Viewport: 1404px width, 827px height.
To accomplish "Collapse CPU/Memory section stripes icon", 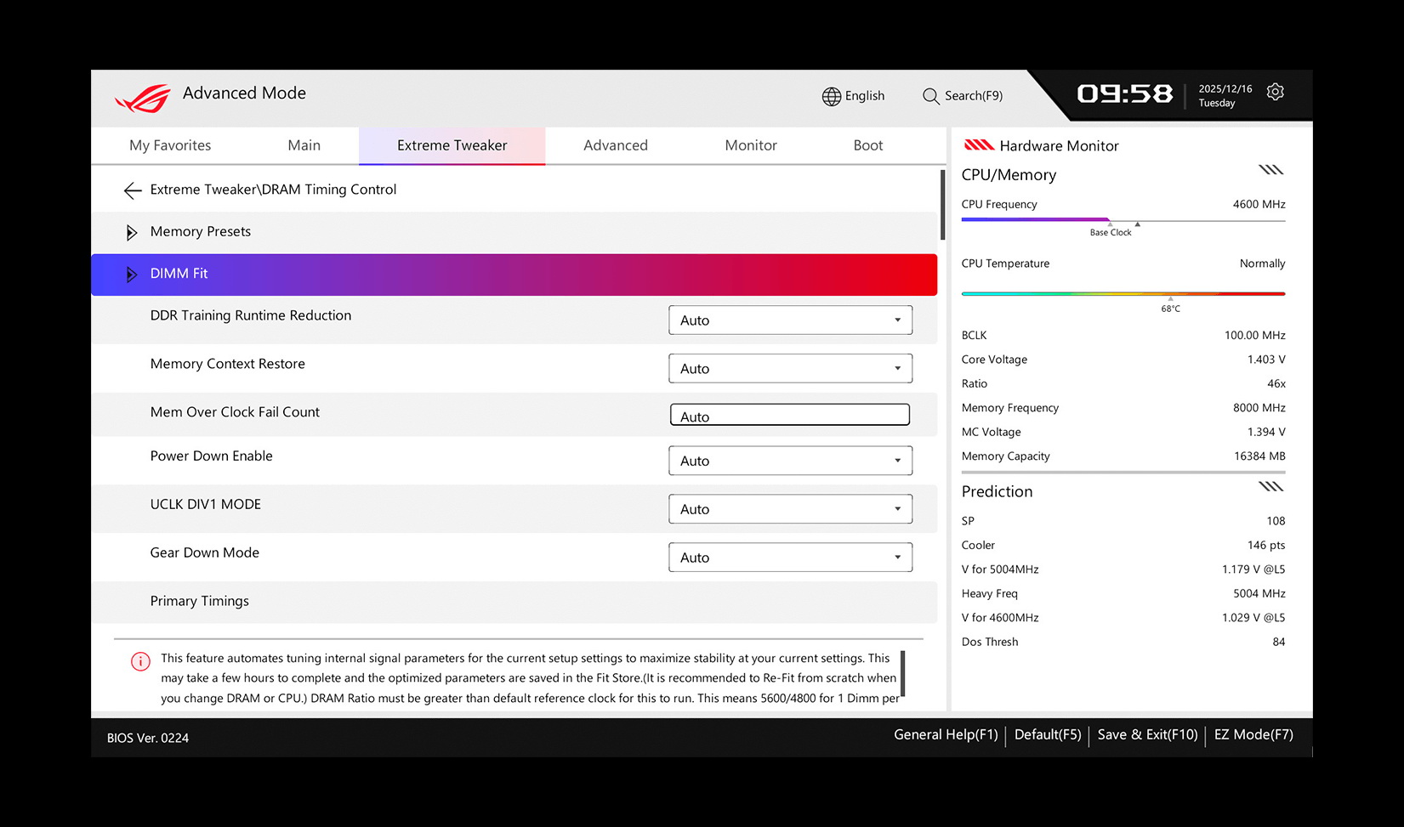I will coord(1270,171).
